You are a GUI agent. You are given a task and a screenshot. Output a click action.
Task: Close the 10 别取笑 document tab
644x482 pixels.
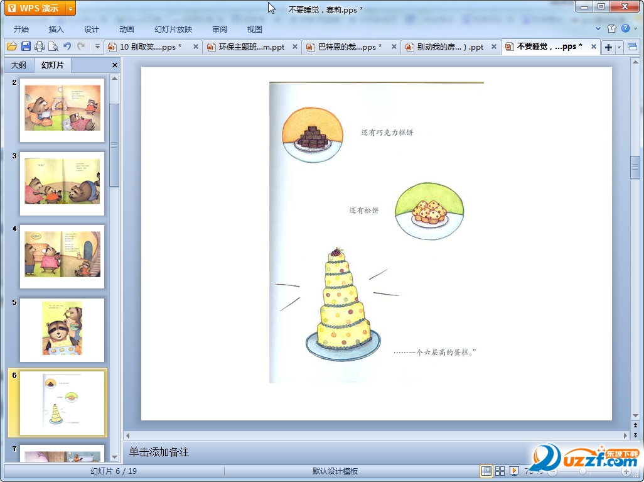click(196, 47)
